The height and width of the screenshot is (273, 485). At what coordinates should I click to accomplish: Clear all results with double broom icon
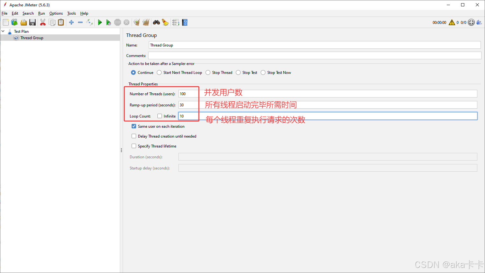(x=146, y=22)
